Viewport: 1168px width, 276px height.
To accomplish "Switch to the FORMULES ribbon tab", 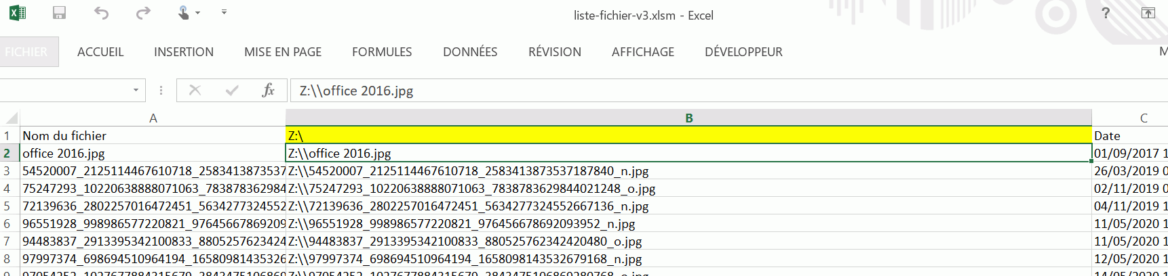I will (x=382, y=52).
